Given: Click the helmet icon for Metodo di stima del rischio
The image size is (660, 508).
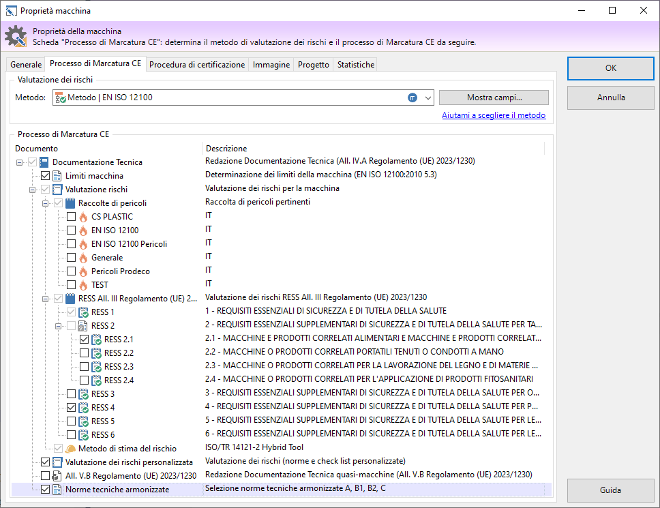Looking at the screenshot, I should click(70, 449).
